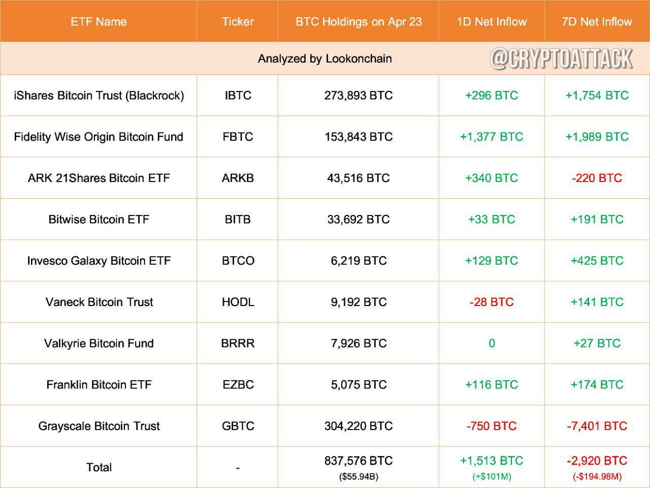Click the 7D Net Inflow header
650x488 pixels.
(x=597, y=22)
